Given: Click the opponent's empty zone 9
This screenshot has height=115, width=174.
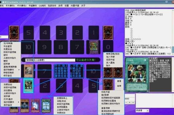Looking at the screenshot, I should 45,47.
